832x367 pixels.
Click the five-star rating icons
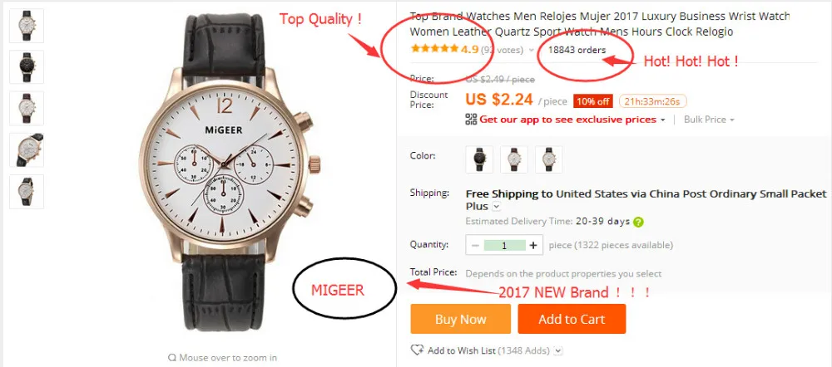pyautogui.click(x=434, y=49)
